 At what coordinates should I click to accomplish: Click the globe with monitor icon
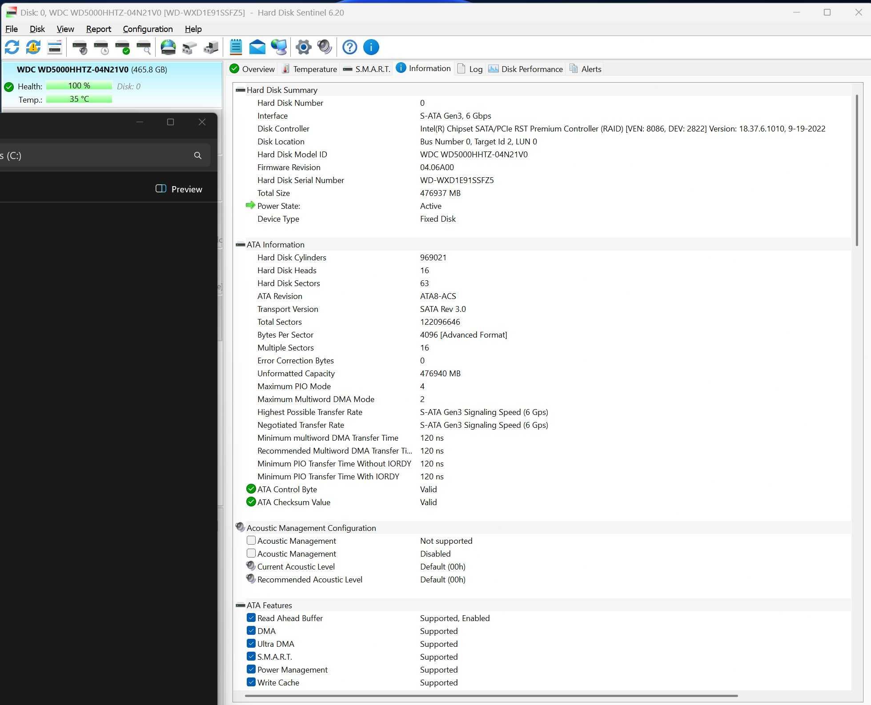(x=279, y=47)
